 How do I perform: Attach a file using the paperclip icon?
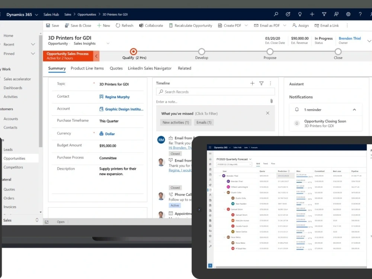[271, 101]
